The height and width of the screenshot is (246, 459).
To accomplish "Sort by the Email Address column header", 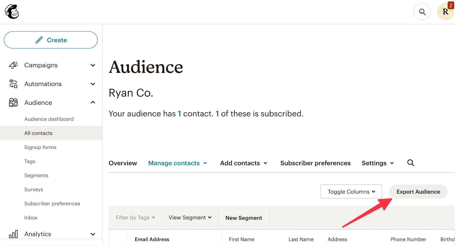I will (x=152, y=239).
